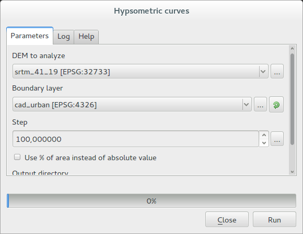The height and width of the screenshot is (234, 303).
Task: Open the DEM layer file browse button
Action: point(277,72)
